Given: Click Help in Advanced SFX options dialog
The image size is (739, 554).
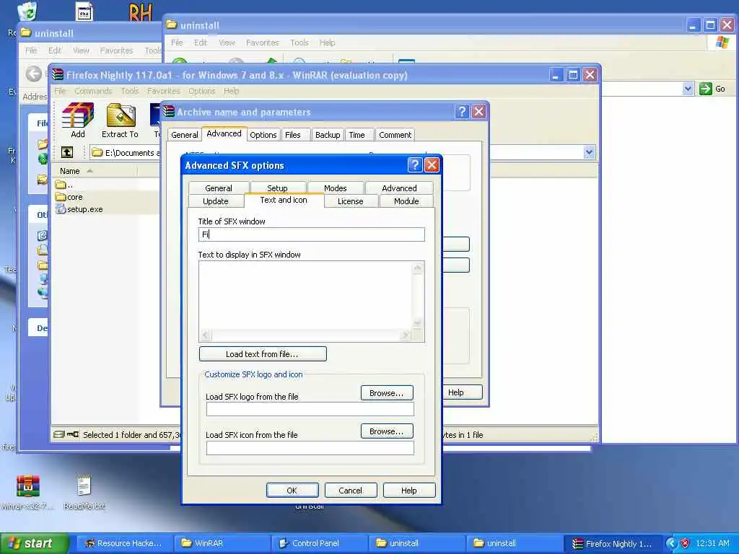Looking at the screenshot, I should [x=409, y=491].
